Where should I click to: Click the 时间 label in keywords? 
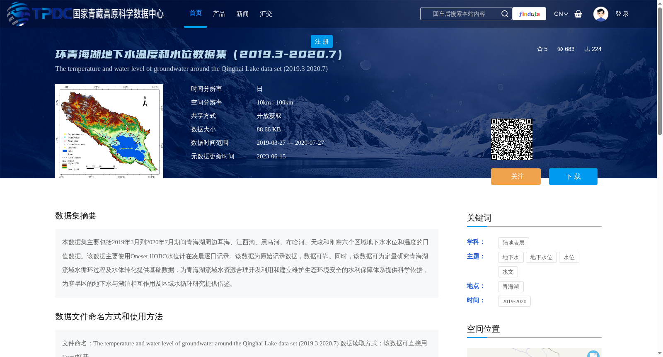tap(476, 300)
